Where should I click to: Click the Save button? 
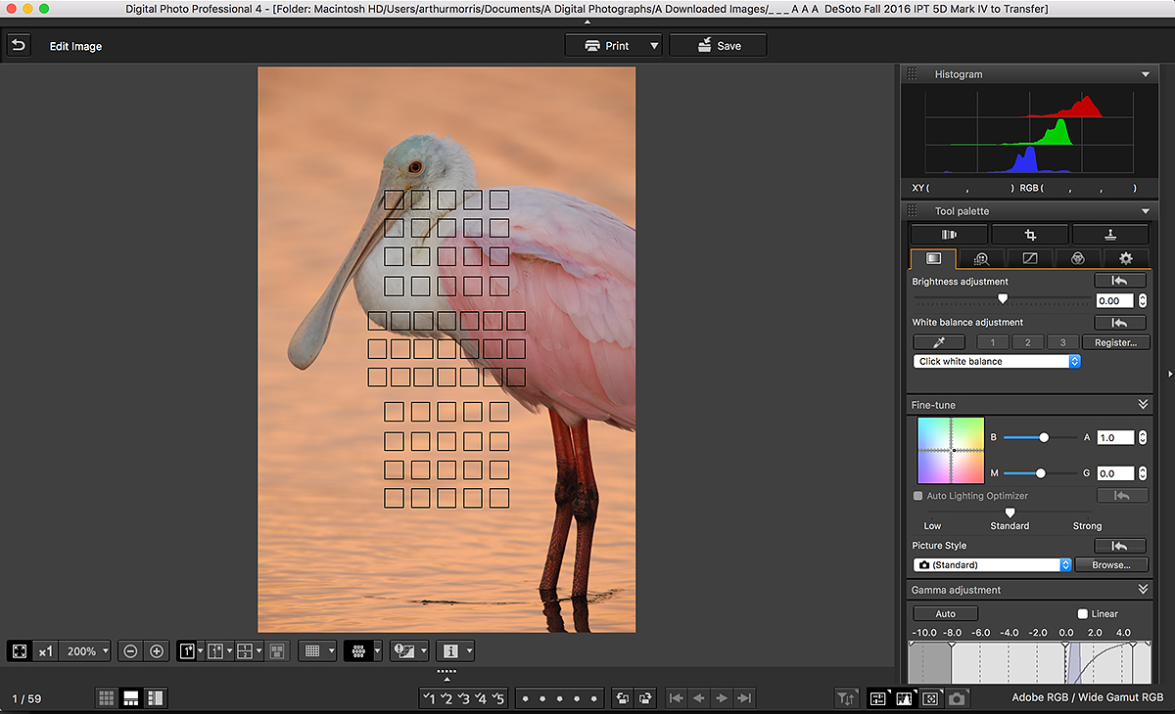[718, 45]
